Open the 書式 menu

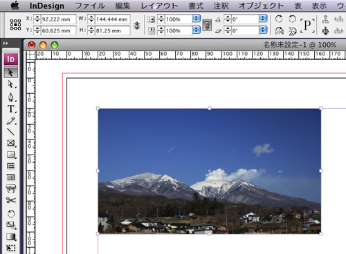coord(196,6)
